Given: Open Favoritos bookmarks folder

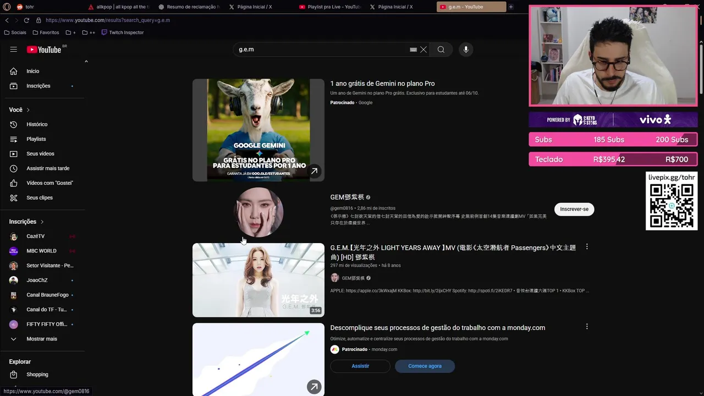Looking at the screenshot, I should [46, 32].
